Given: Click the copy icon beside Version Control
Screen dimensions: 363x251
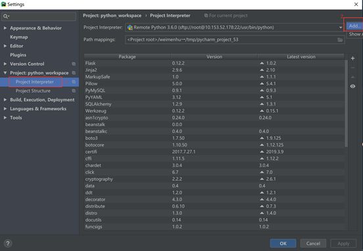Looking at the screenshot, I should click(74, 64).
